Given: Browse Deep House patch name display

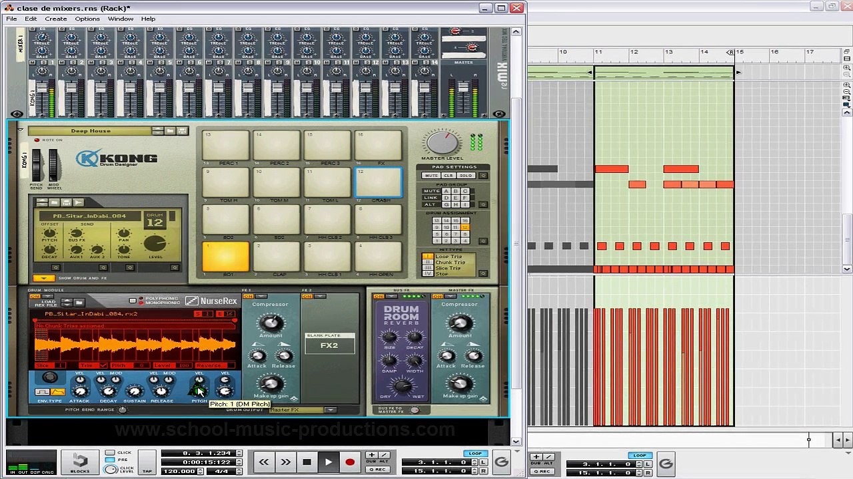Looking at the screenshot, I should pos(90,131).
